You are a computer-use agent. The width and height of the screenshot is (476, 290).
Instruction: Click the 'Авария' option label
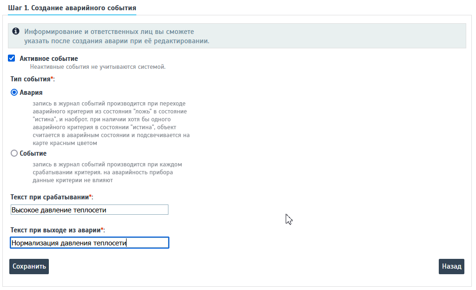pyautogui.click(x=31, y=92)
